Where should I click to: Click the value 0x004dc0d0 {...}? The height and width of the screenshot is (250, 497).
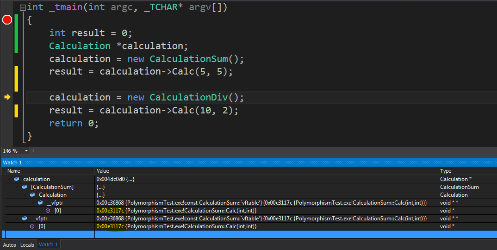(x=115, y=179)
